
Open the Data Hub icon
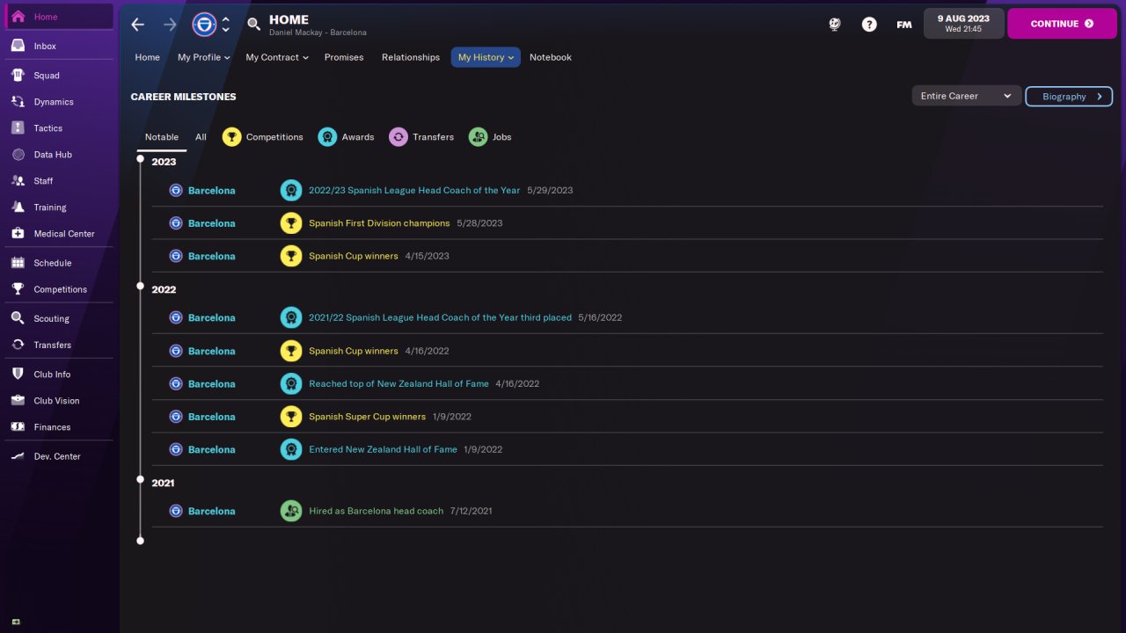click(x=18, y=155)
